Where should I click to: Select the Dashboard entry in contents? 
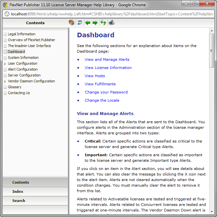pyautogui.click(x=16, y=52)
